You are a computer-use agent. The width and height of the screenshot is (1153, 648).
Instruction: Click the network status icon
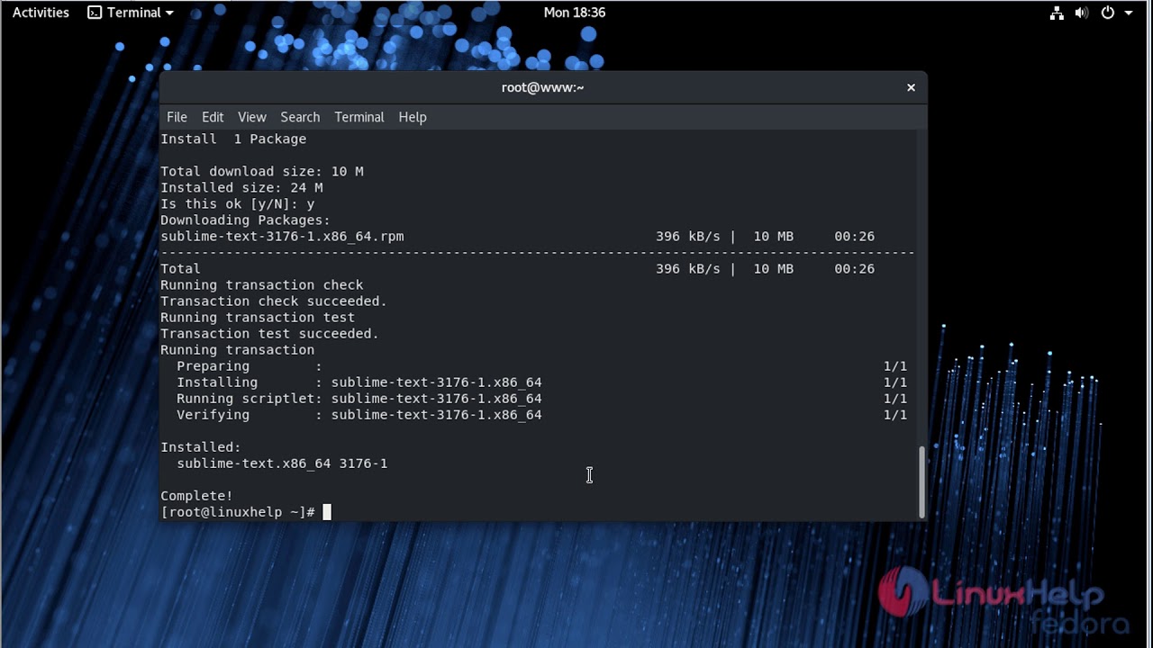pyautogui.click(x=1057, y=13)
